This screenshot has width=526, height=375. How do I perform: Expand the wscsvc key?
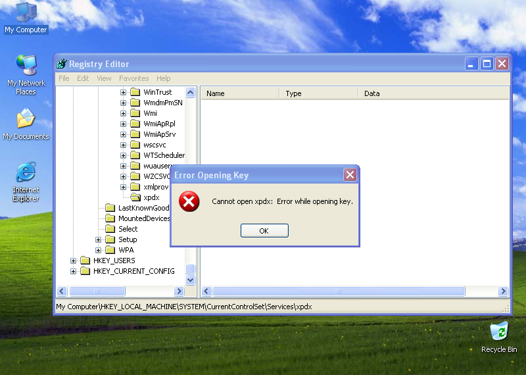point(123,145)
